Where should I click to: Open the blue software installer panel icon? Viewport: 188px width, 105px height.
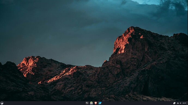coord(100,103)
